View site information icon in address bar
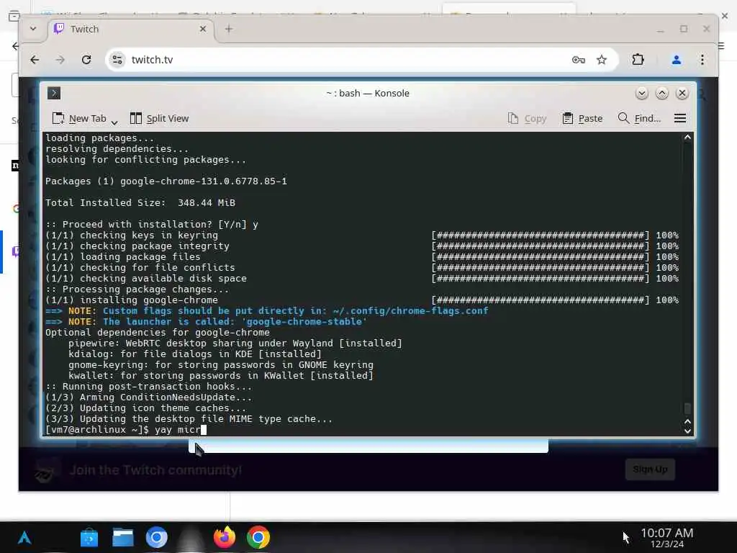Viewport: 737px width, 553px height. click(117, 60)
